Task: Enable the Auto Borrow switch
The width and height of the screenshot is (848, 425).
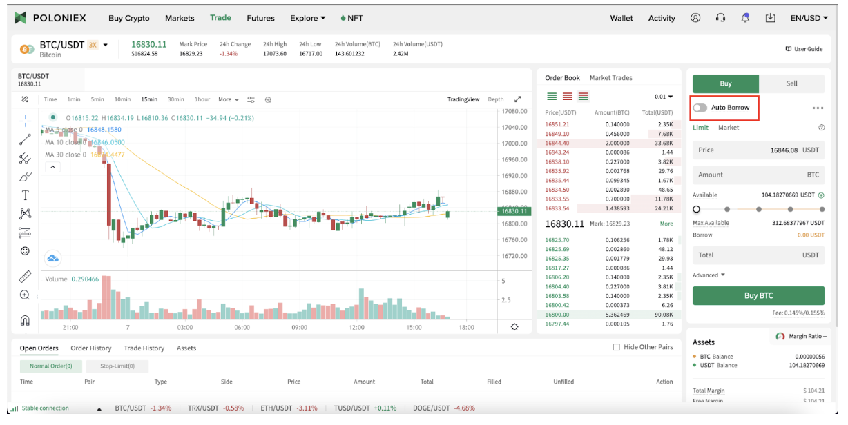Action: click(x=700, y=108)
